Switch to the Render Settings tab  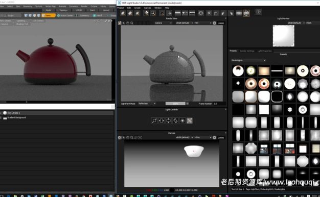tap(247, 51)
